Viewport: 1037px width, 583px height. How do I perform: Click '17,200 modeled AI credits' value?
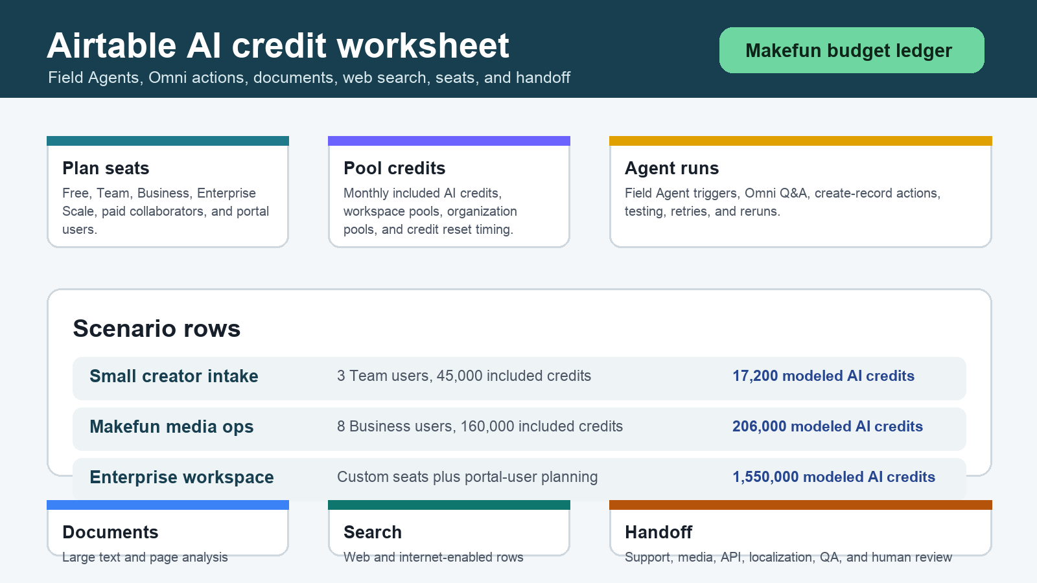[x=823, y=376]
